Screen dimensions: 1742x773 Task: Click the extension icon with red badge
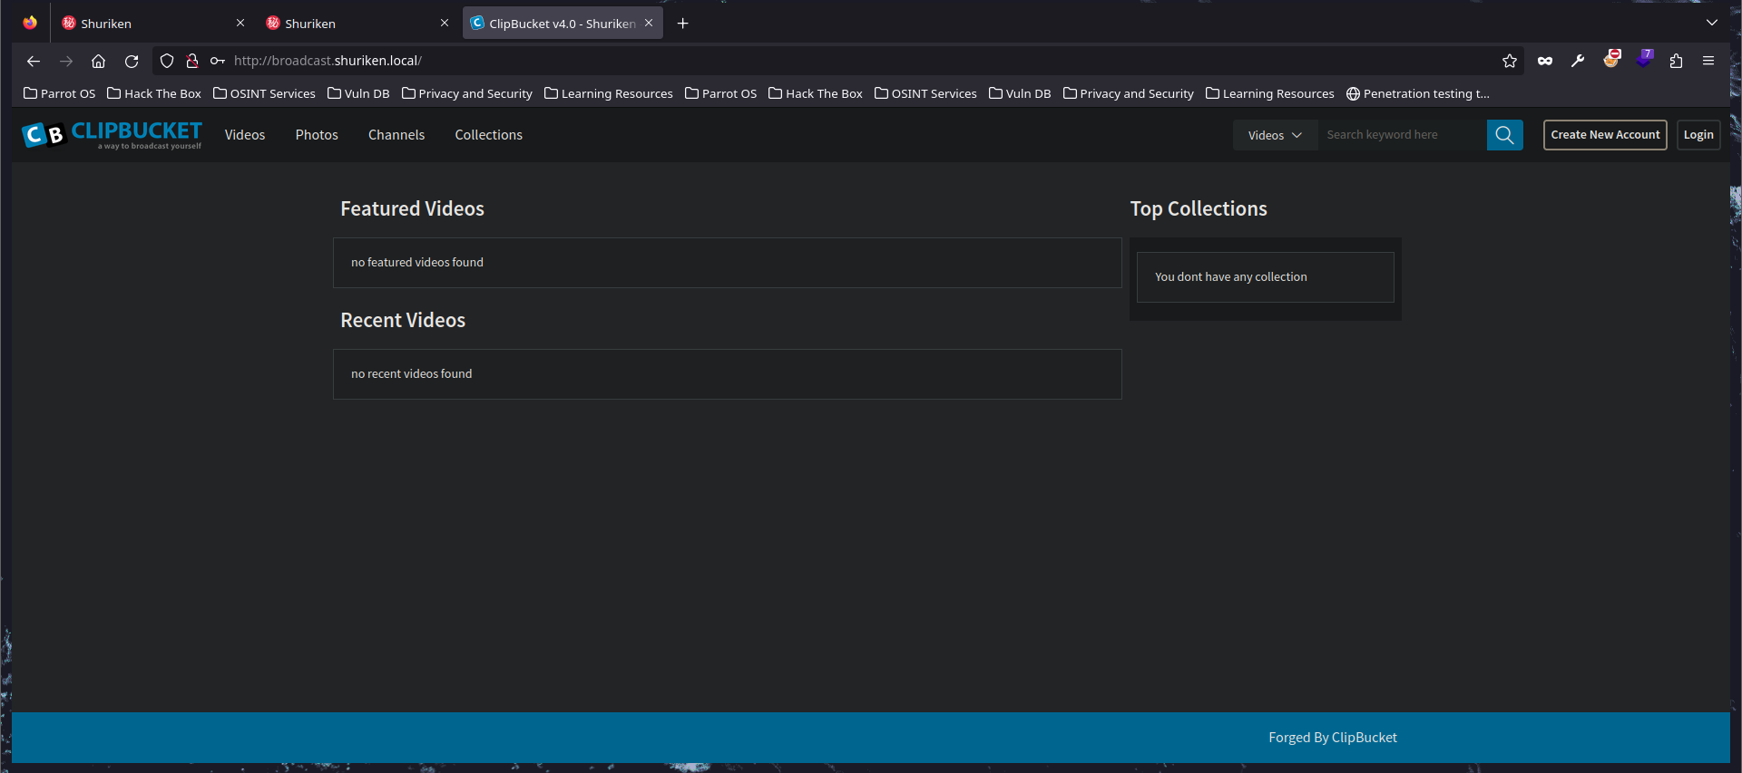click(x=1611, y=59)
